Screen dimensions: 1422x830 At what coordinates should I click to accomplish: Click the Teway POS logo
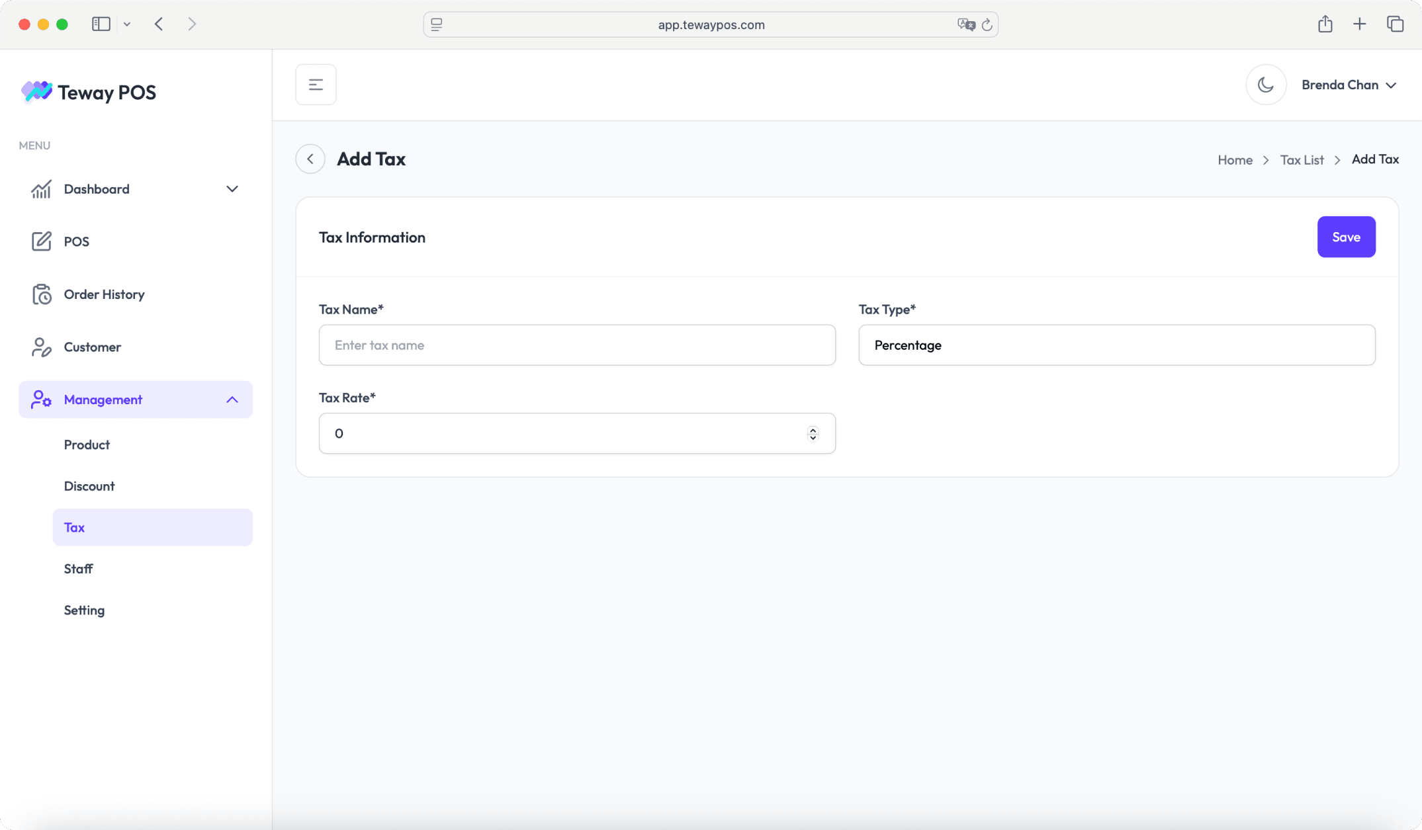[88, 92]
